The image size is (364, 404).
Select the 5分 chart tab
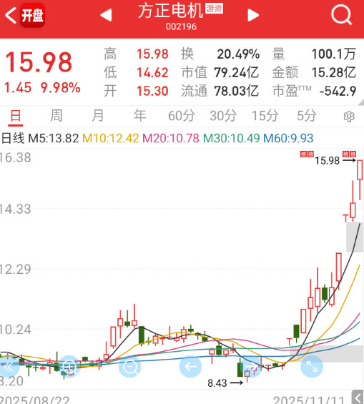coord(307,116)
